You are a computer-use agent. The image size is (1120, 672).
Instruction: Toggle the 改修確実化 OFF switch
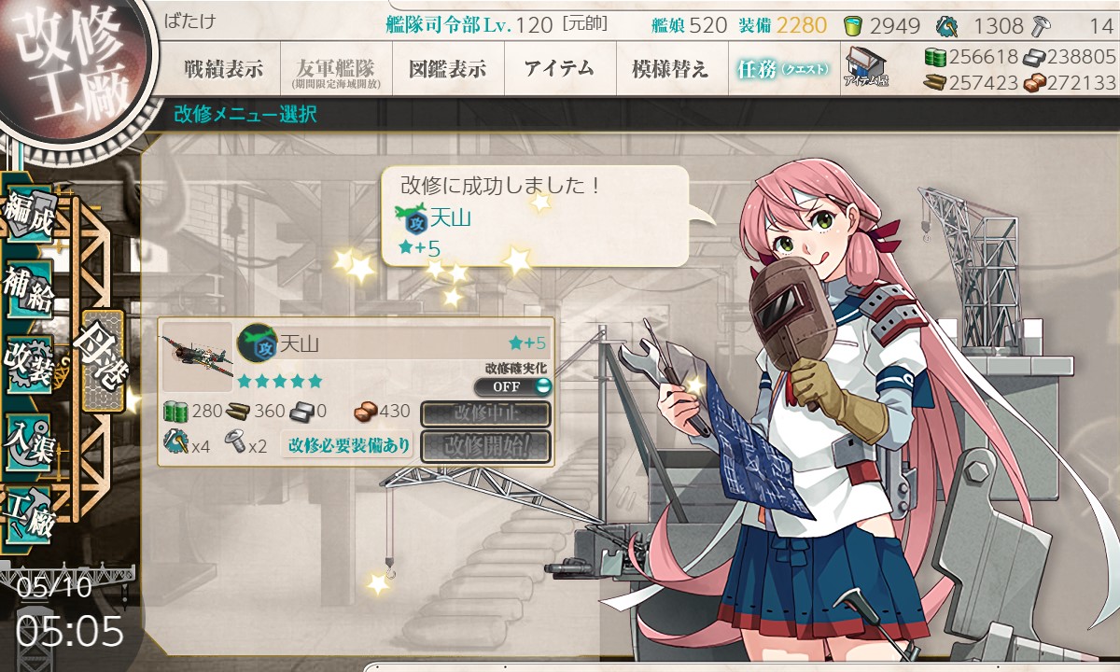pos(512,386)
